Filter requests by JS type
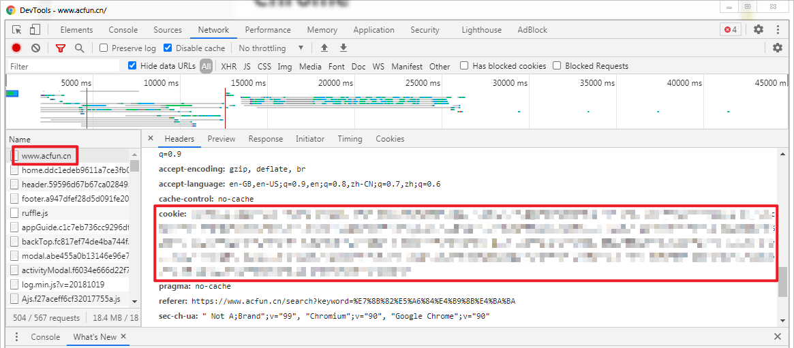794x348 pixels. (247, 66)
